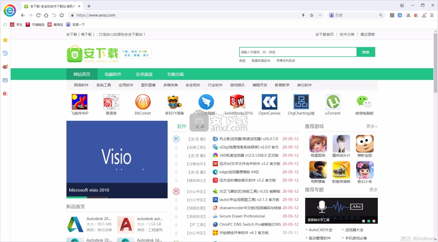438x242 pixels.
Task: Expand the address bar dropdown arrow
Action: pos(320,15)
